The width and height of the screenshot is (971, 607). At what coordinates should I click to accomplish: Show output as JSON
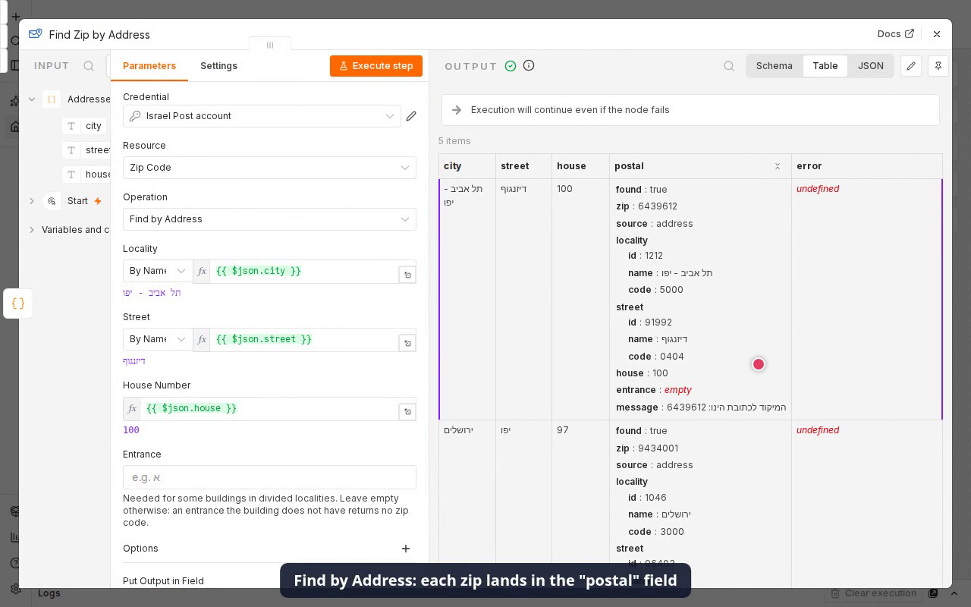[871, 66]
